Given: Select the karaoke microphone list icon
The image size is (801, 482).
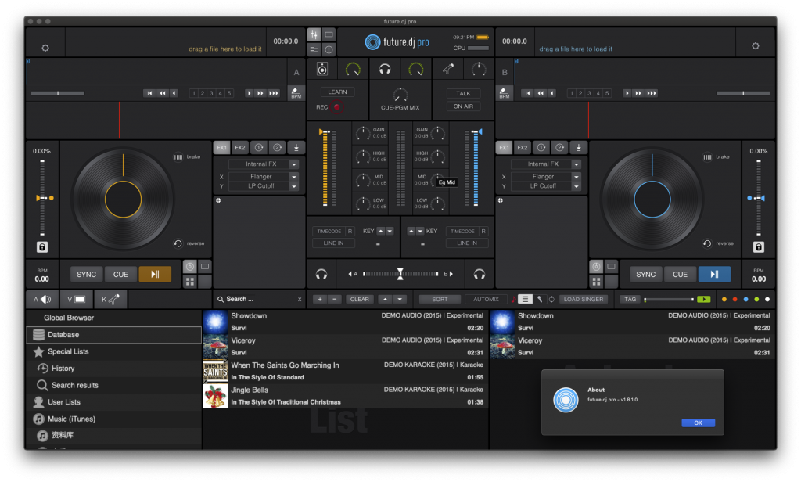Looking at the screenshot, I should tap(540, 299).
